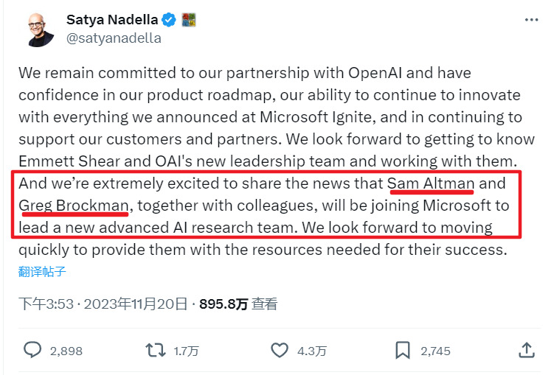Click the 4.3万 like count number
This screenshot has height=375, width=554.
point(310,351)
